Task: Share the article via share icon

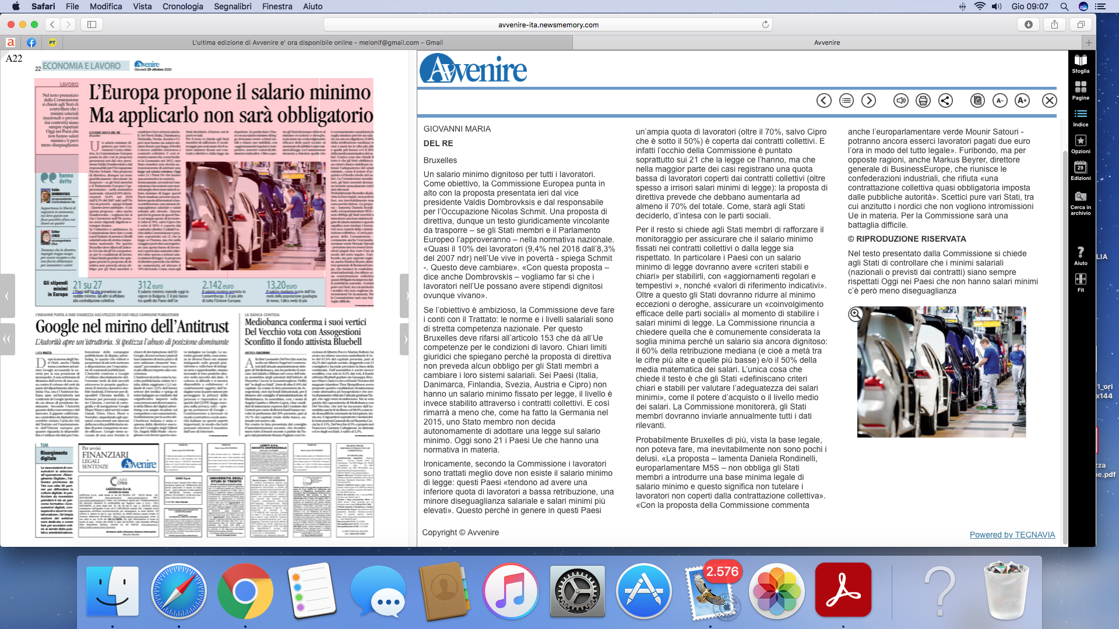Action: (x=945, y=101)
